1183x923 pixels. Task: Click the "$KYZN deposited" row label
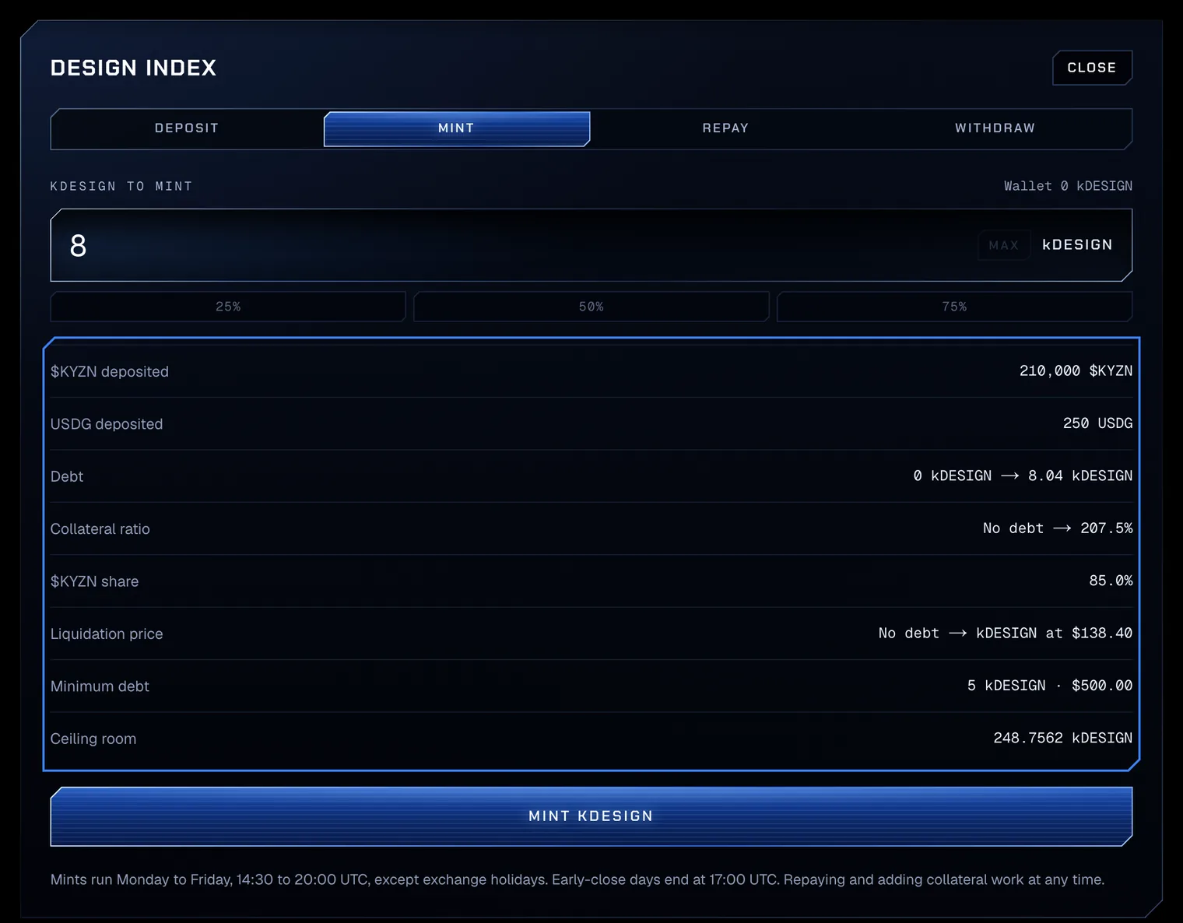tap(110, 372)
